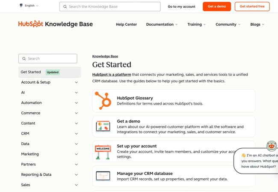Expand the Marketing section
The height and width of the screenshot is (192, 278).
point(50,154)
